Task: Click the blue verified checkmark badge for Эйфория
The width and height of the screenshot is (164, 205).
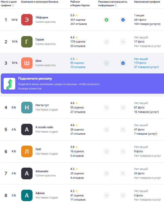Action: pos(123,20)
